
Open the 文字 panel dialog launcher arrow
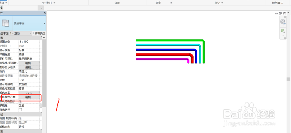pyautogui.click(x=171, y=3)
